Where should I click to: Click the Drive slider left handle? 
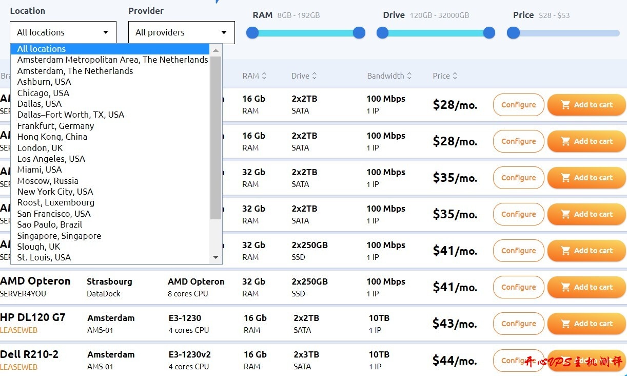point(382,33)
